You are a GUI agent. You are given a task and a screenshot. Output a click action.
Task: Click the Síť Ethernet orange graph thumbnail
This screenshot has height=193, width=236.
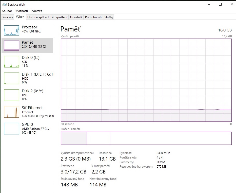click(x=12, y=112)
